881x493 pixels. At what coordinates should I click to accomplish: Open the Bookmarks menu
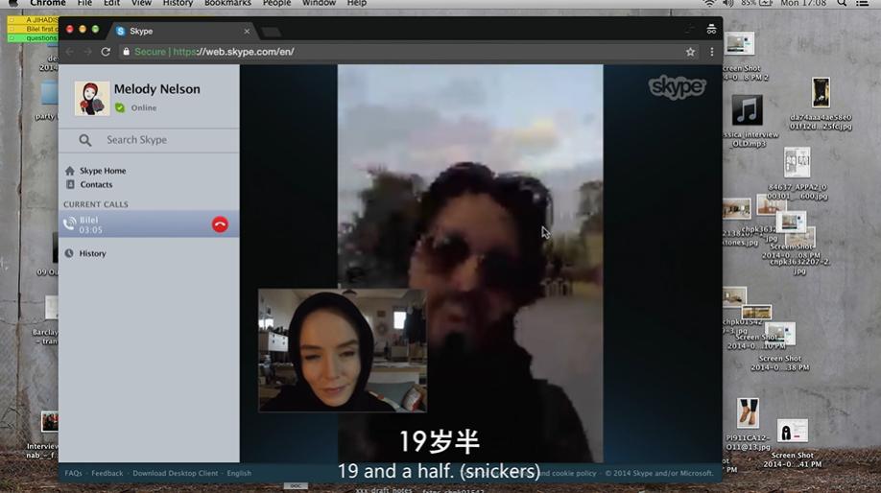pyautogui.click(x=227, y=4)
